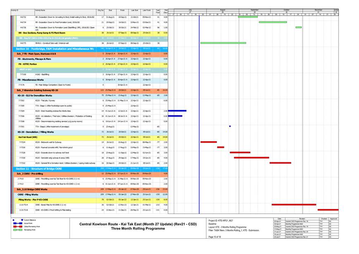Select the blue bar for activity 7-7304
The height and width of the screenshot is (254, 359).
click(177, 111)
